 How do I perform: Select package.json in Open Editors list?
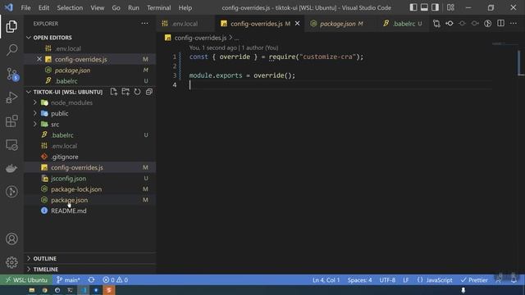click(x=89, y=70)
